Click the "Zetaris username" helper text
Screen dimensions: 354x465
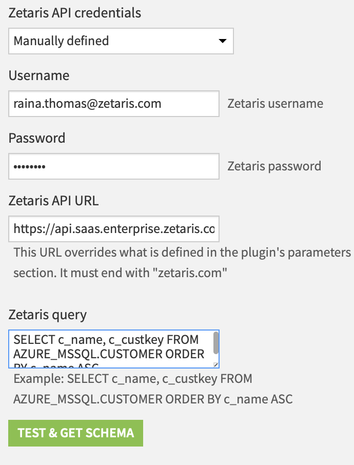[274, 103]
